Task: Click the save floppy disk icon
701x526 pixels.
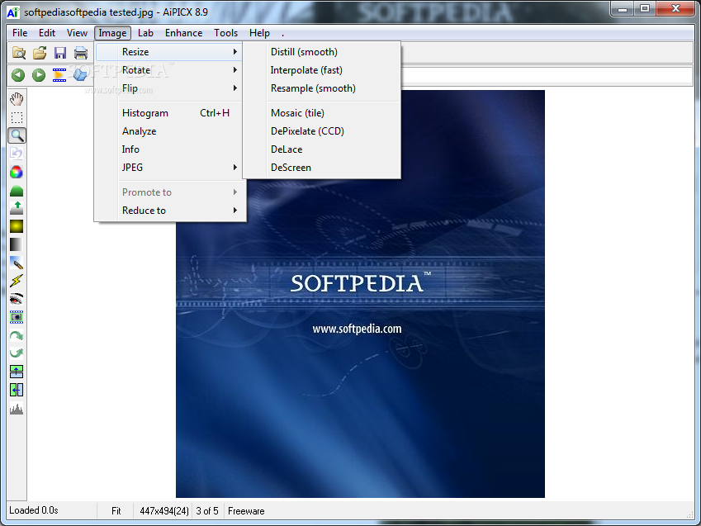Action: 60,53
